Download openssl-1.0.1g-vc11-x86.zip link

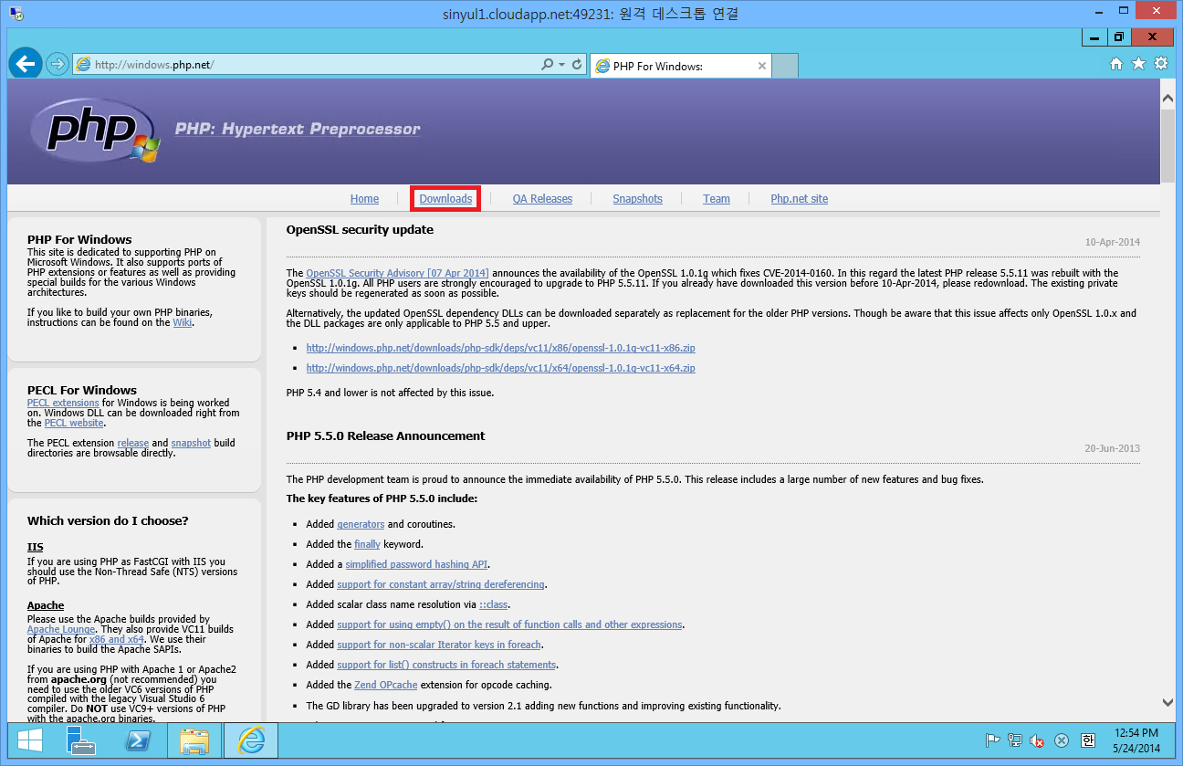tap(500, 348)
